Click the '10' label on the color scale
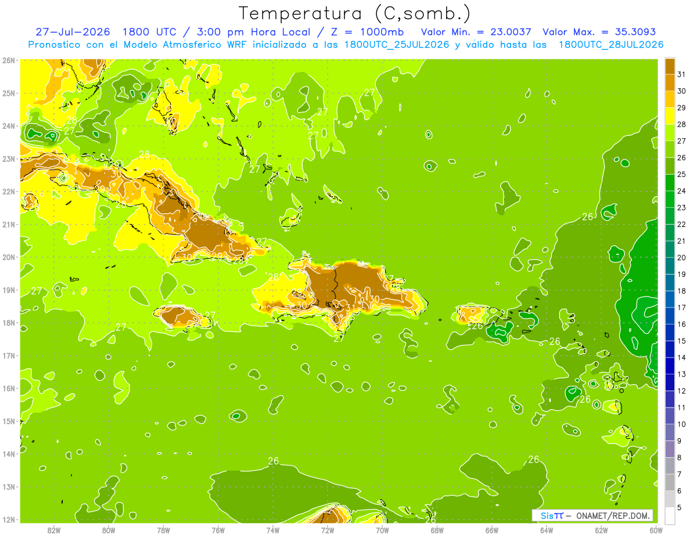This screenshot has height=538, width=697. 681,424
